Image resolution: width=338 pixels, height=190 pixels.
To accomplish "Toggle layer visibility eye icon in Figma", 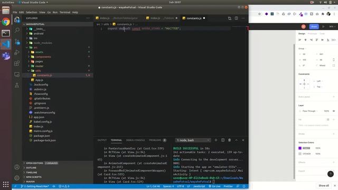I will click(334, 111).
